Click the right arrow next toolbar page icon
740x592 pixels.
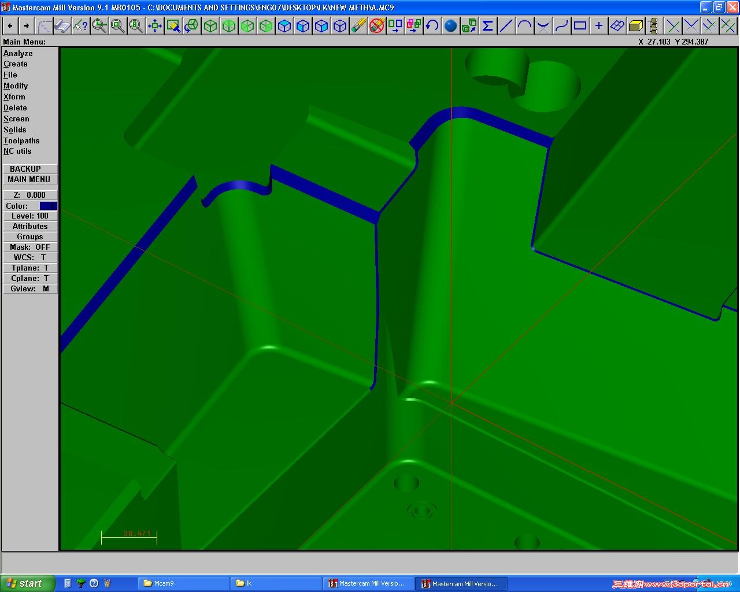click(x=26, y=25)
